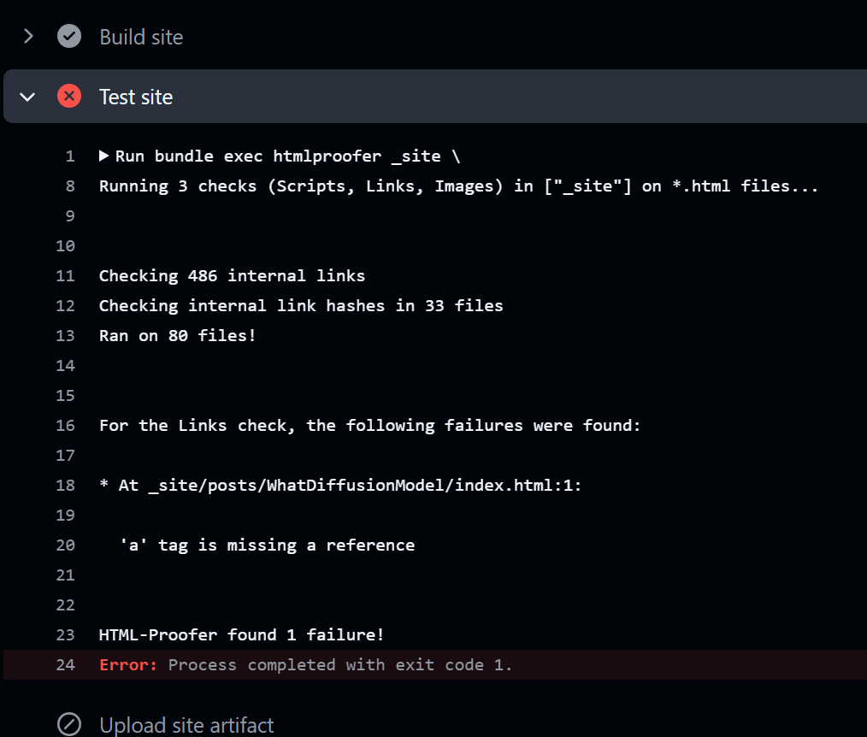Select 'Running 3 checks' log line text
The width and height of the screenshot is (867, 737).
(458, 186)
